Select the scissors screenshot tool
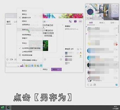This screenshot has height=110, width=120. click(16, 59)
